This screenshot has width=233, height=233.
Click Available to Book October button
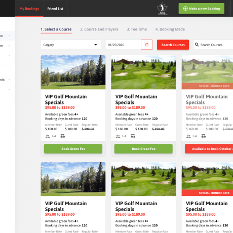[x=209, y=149]
